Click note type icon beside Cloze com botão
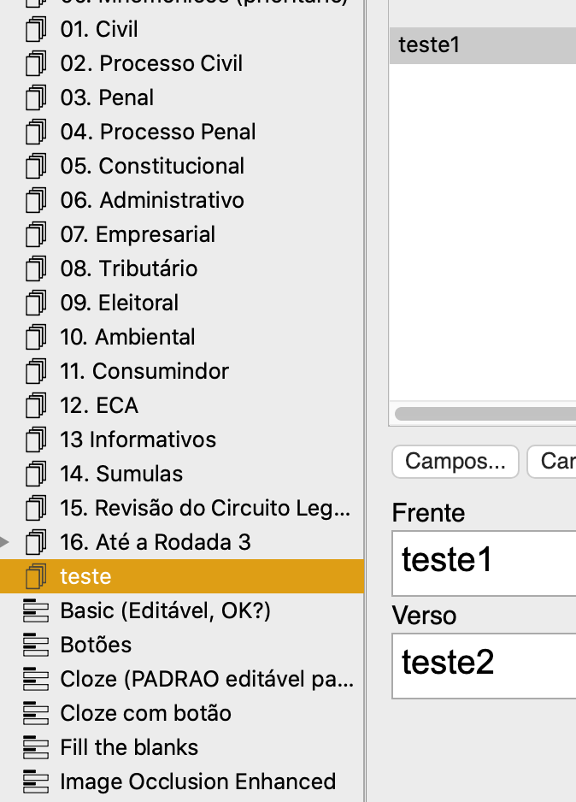576x802 pixels. coord(35,714)
